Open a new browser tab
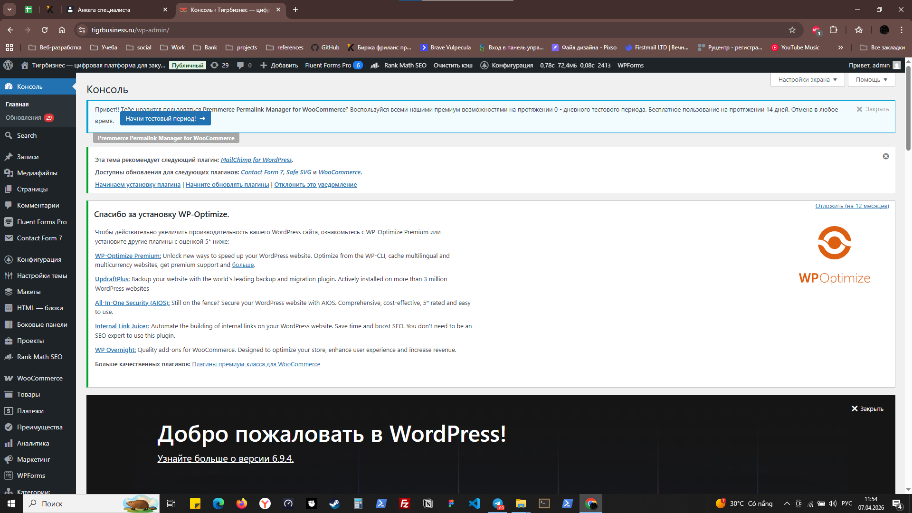 pyautogui.click(x=295, y=9)
